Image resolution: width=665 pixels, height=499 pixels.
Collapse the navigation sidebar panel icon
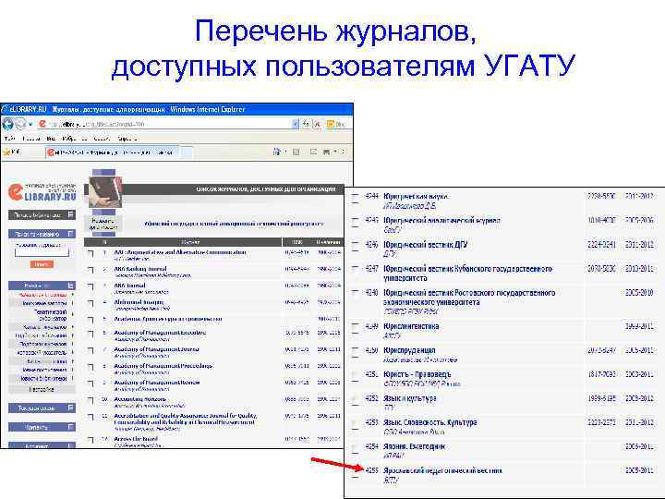click(x=71, y=286)
